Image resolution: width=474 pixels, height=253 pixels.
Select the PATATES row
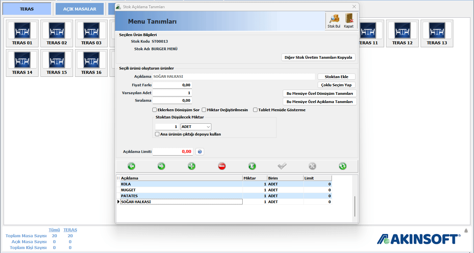point(224,196)
